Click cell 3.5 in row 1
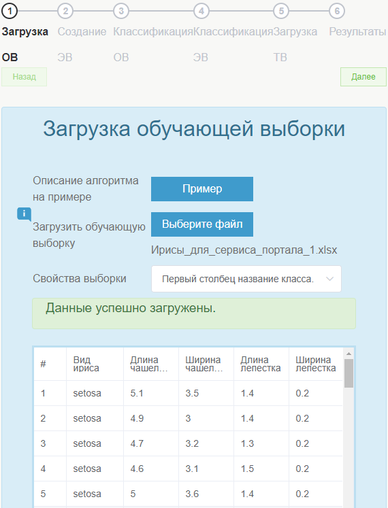Viewport: 388px width, 508px height. [x=206, y=393]
